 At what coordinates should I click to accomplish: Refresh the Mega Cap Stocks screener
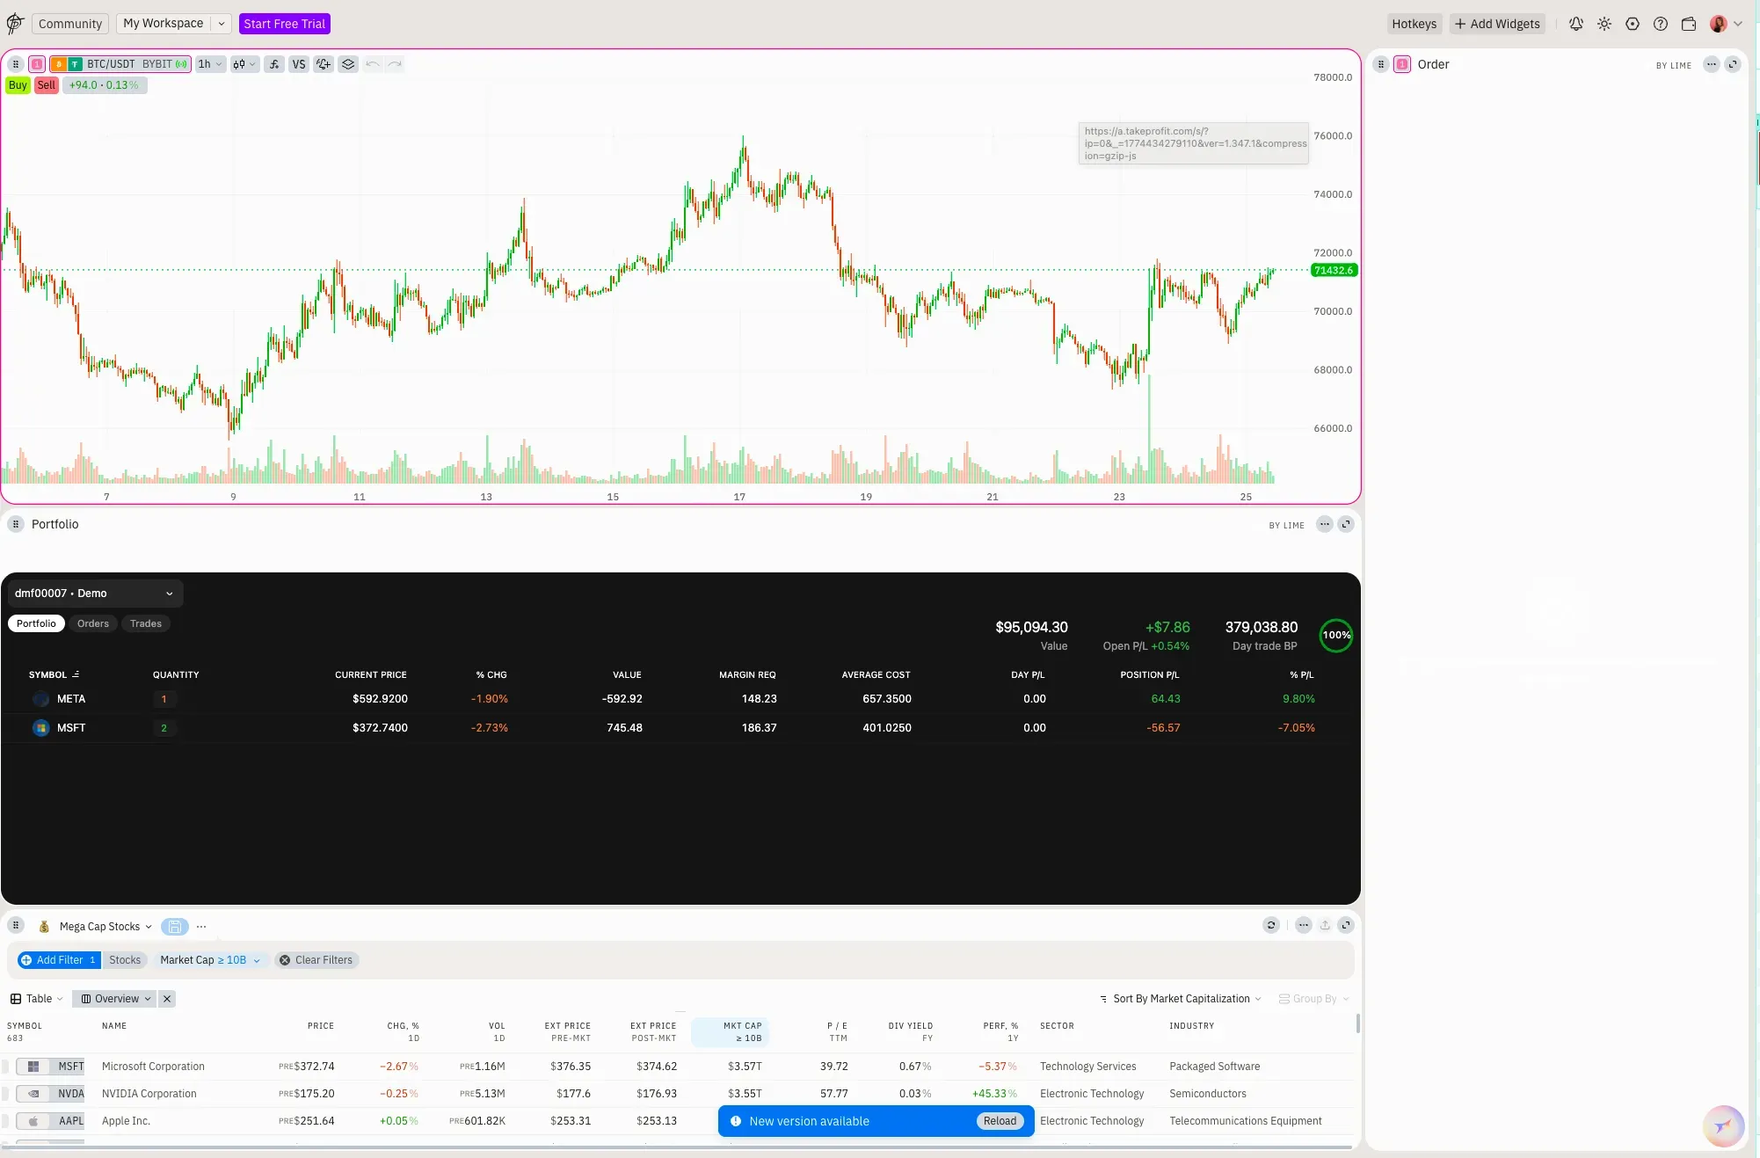(1271, 925)
